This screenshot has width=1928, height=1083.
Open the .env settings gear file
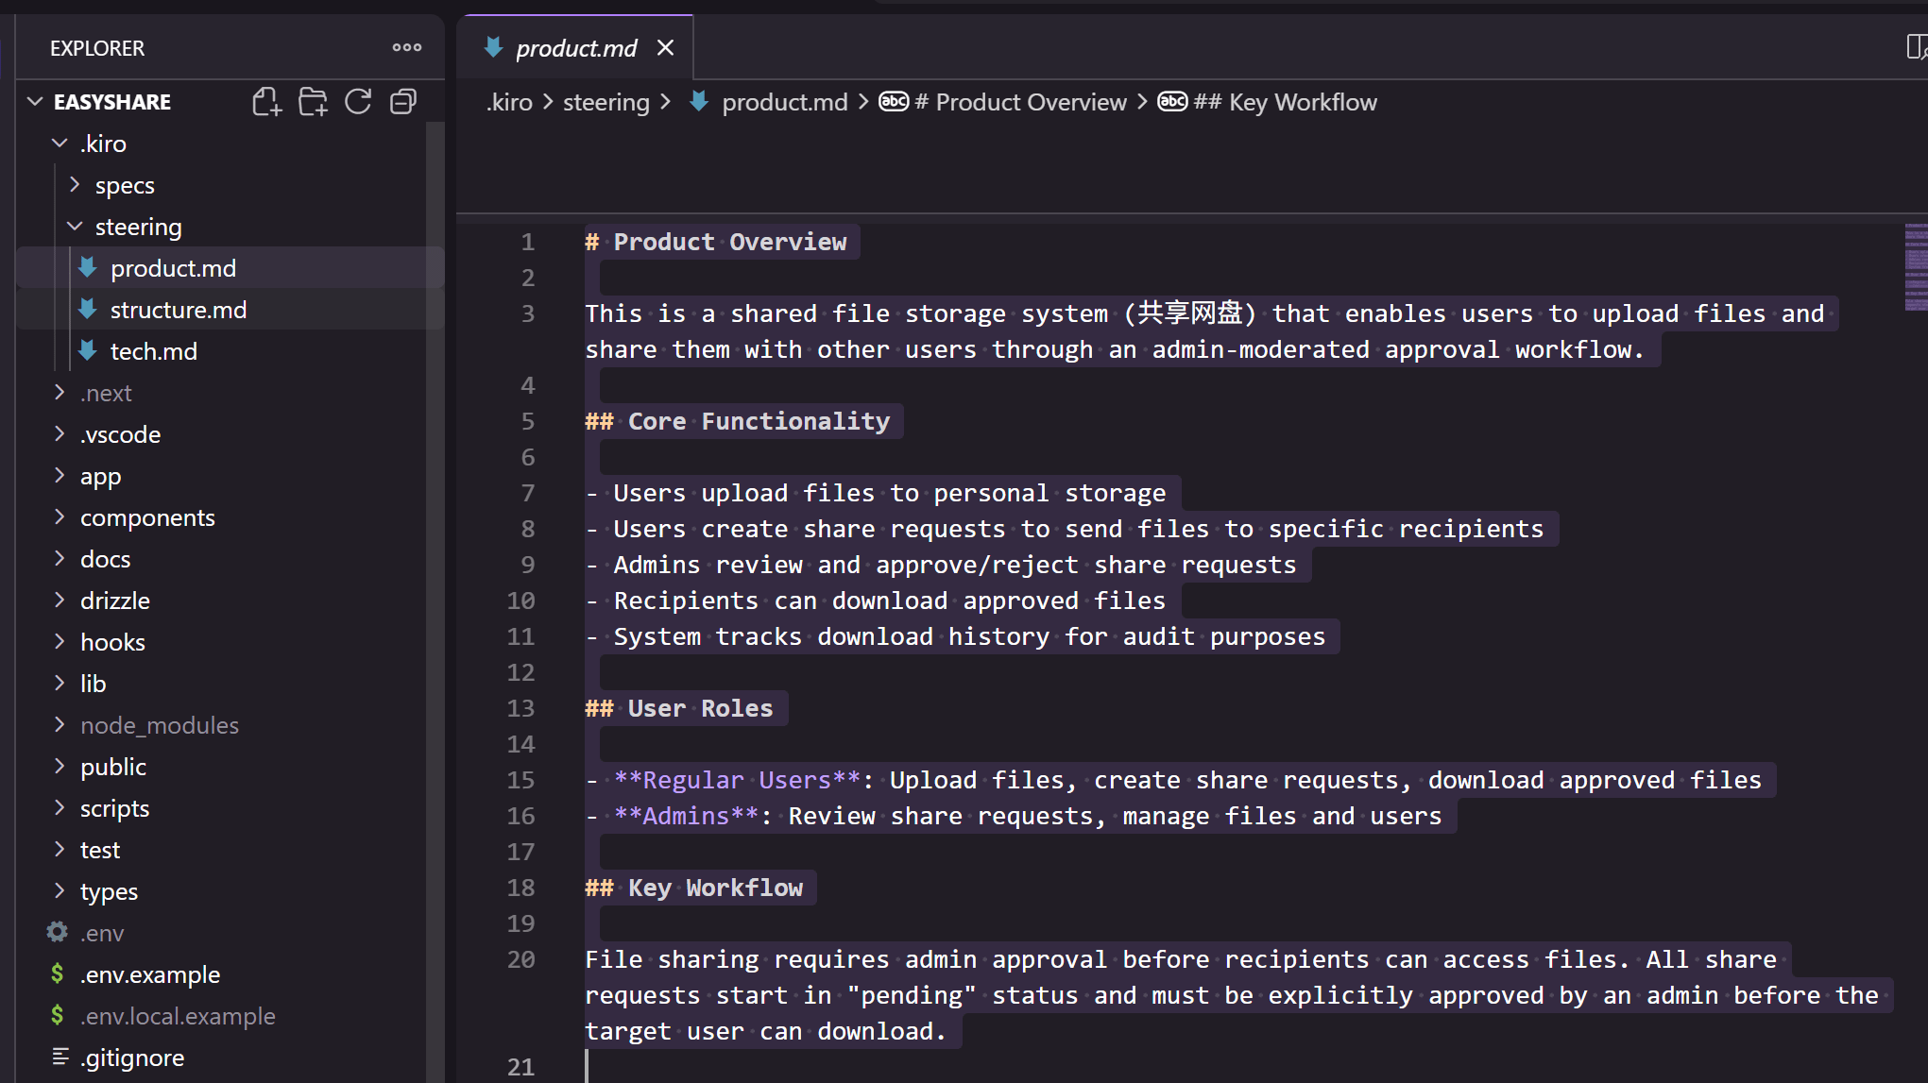102,933
